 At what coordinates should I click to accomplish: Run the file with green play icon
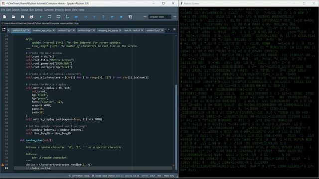click(40, 17)
